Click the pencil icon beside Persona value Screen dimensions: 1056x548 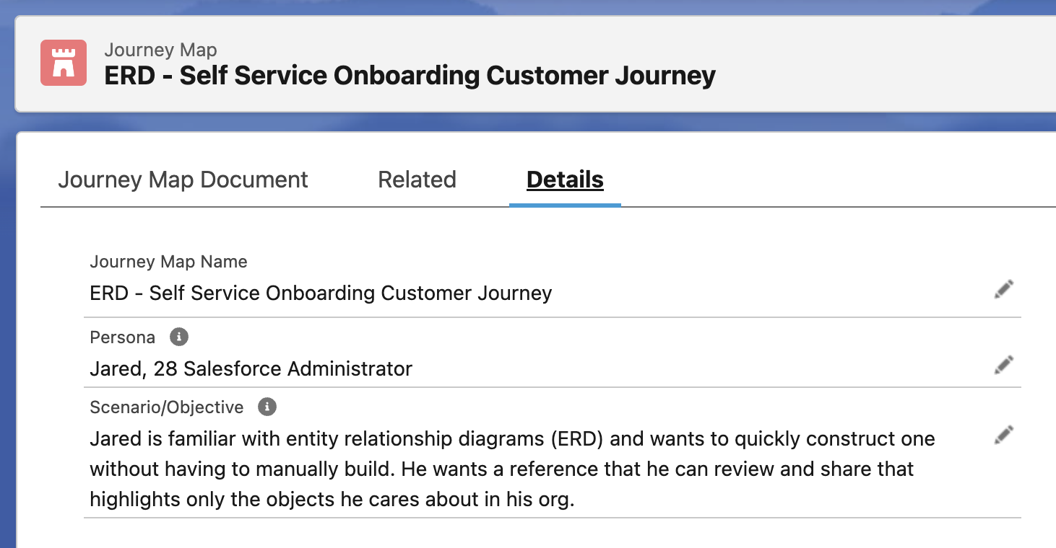(1004, 365)
